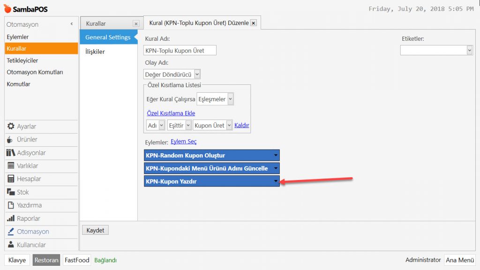Open Raporlar via the bar chart icon

point(11,218)
